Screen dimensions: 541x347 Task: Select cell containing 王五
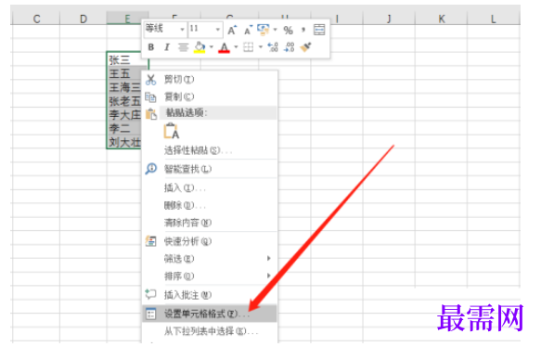coord(124,73)
